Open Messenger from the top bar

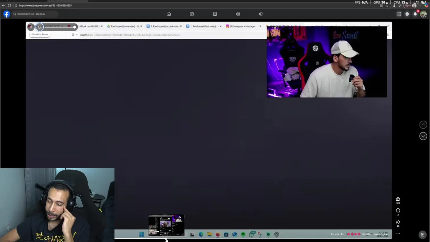407,14
